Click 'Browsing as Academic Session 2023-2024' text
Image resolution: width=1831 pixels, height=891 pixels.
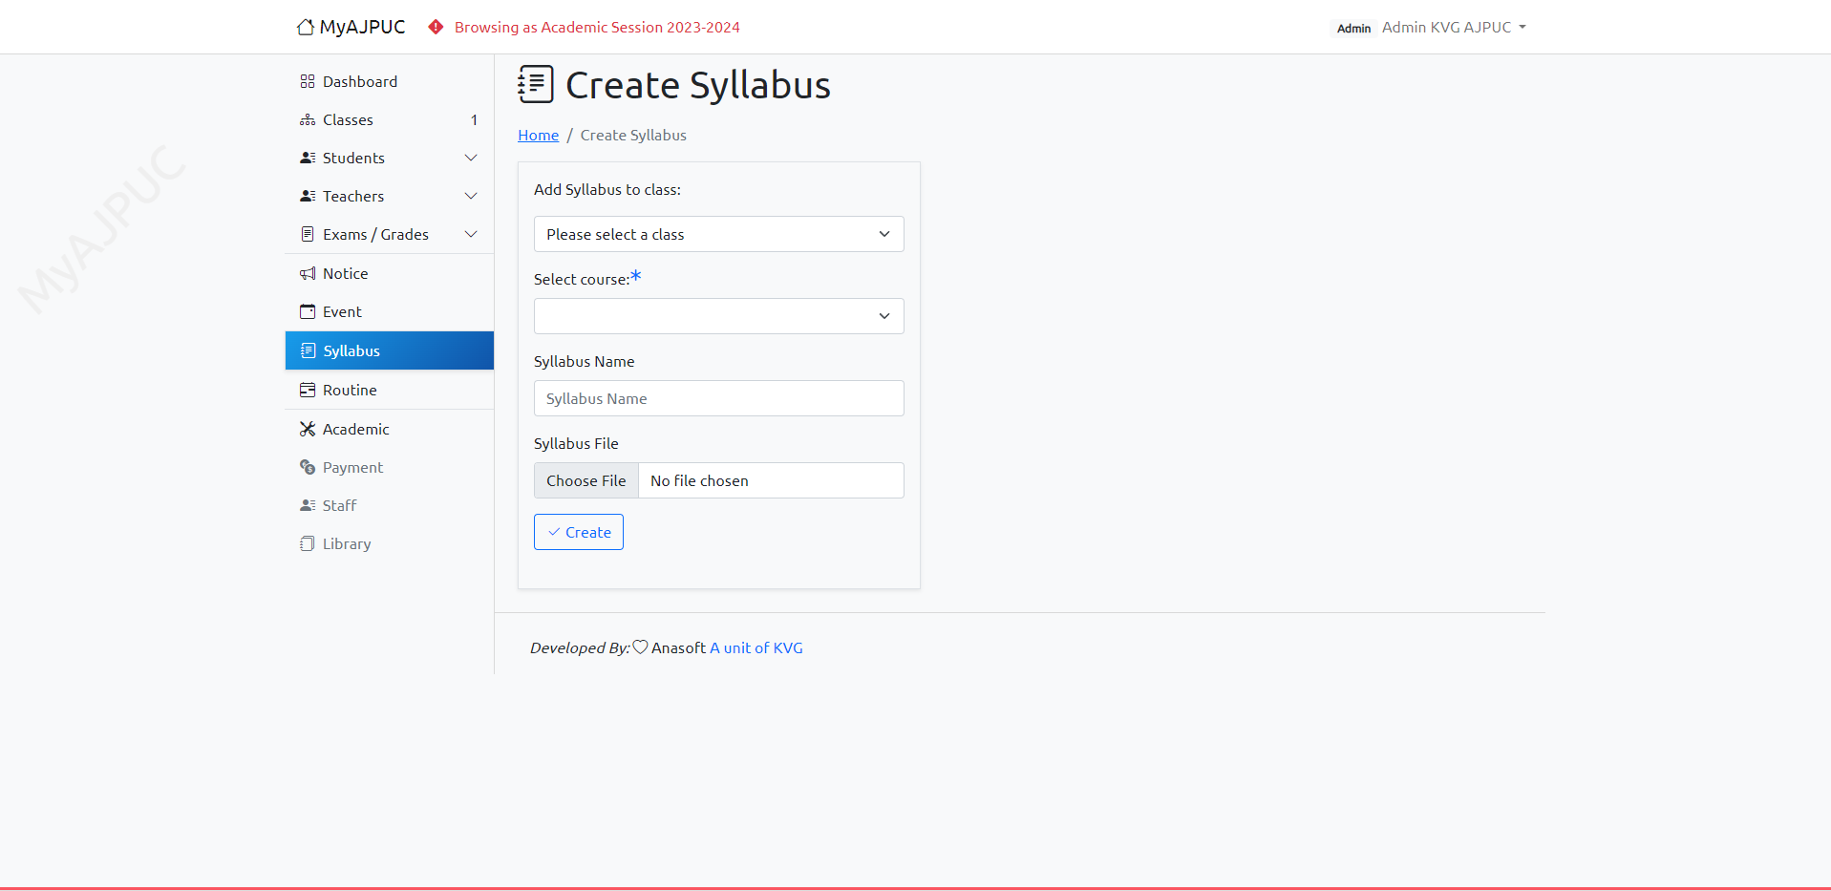point(597,27)
